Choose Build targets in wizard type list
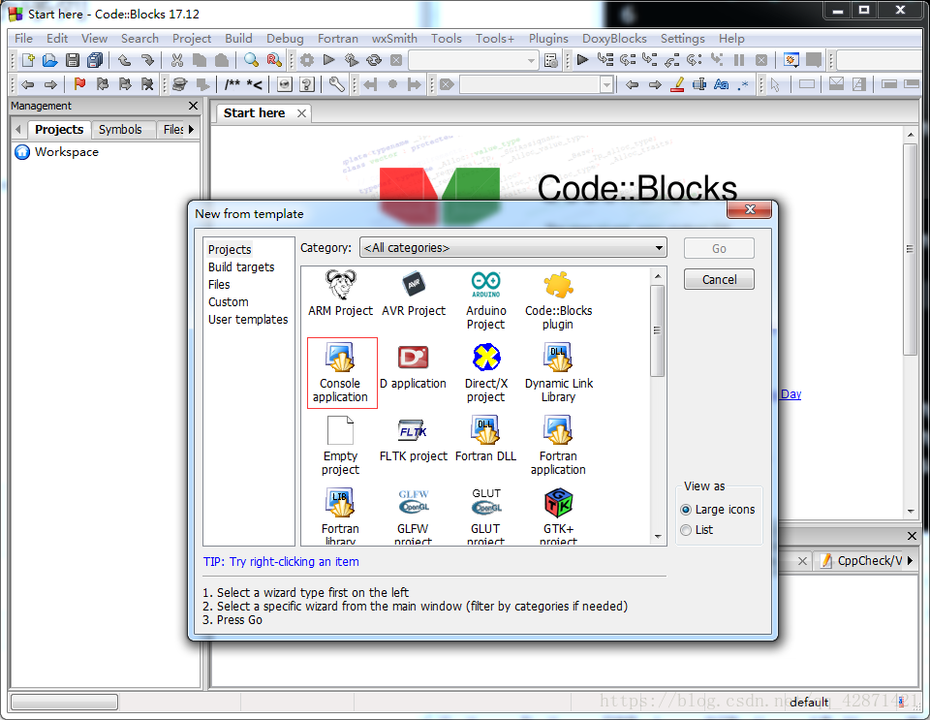Image resolution: width=930 pixels, height=720 pixels. click(241, 266)
